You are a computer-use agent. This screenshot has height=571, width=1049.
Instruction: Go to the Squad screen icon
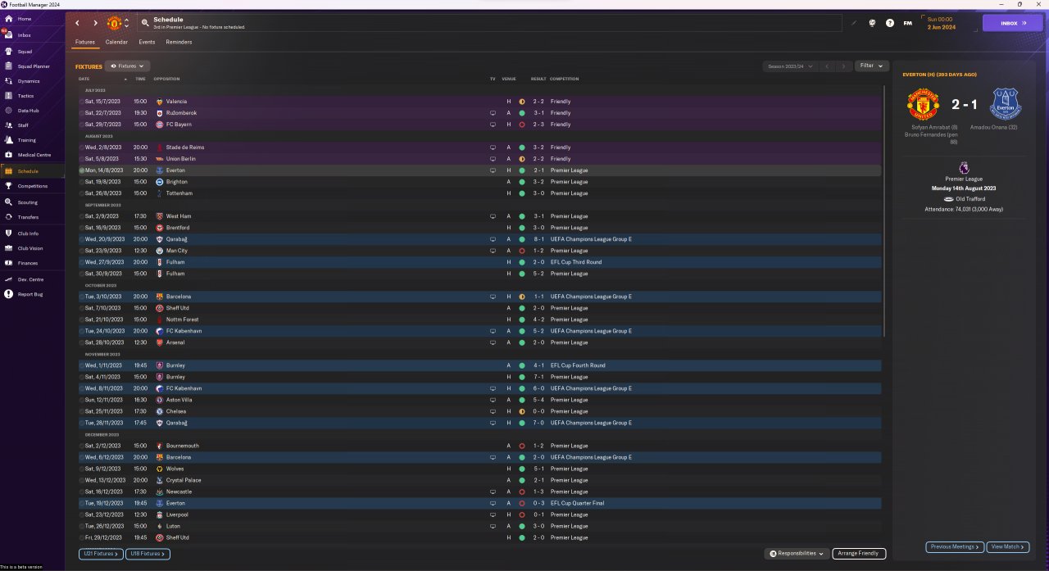[8, 51]
